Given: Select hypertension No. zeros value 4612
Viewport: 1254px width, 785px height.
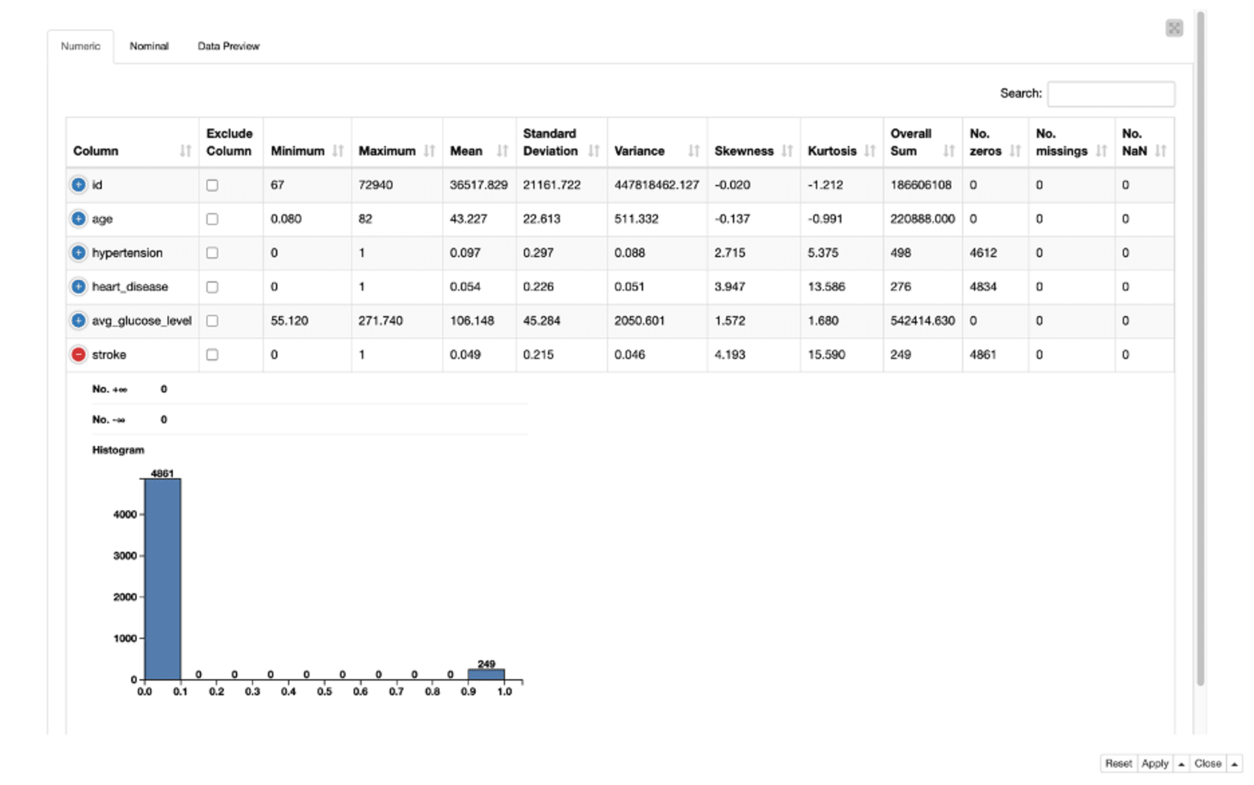Looking at the screenshot, I should click(x=983, y=253).
